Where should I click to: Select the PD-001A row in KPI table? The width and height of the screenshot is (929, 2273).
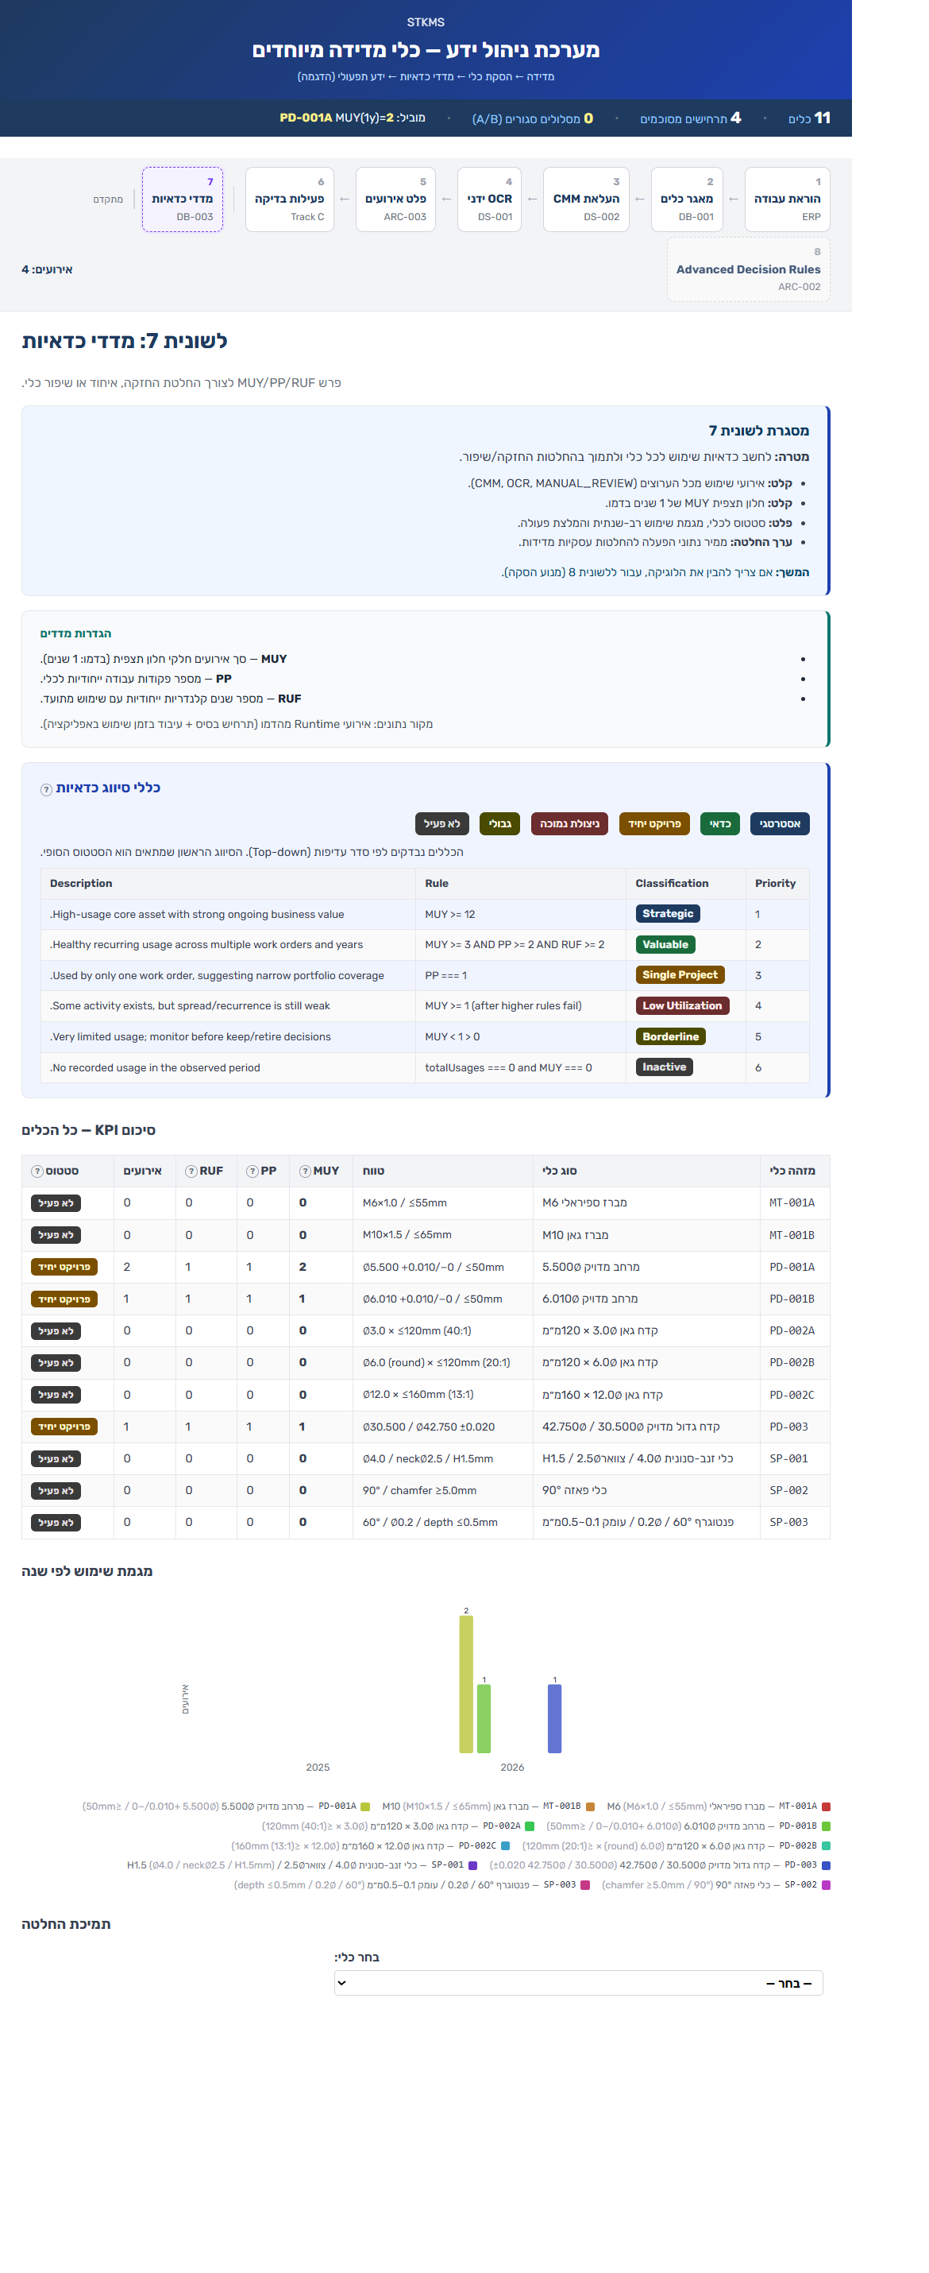coord(426,1266)
